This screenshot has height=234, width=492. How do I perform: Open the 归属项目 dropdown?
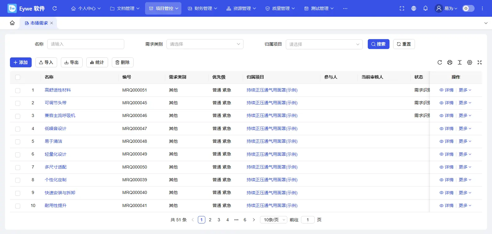click(x=324, y=44)
